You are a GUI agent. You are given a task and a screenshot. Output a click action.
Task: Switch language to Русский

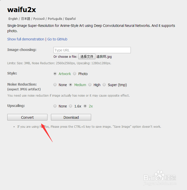click(39, 19)
